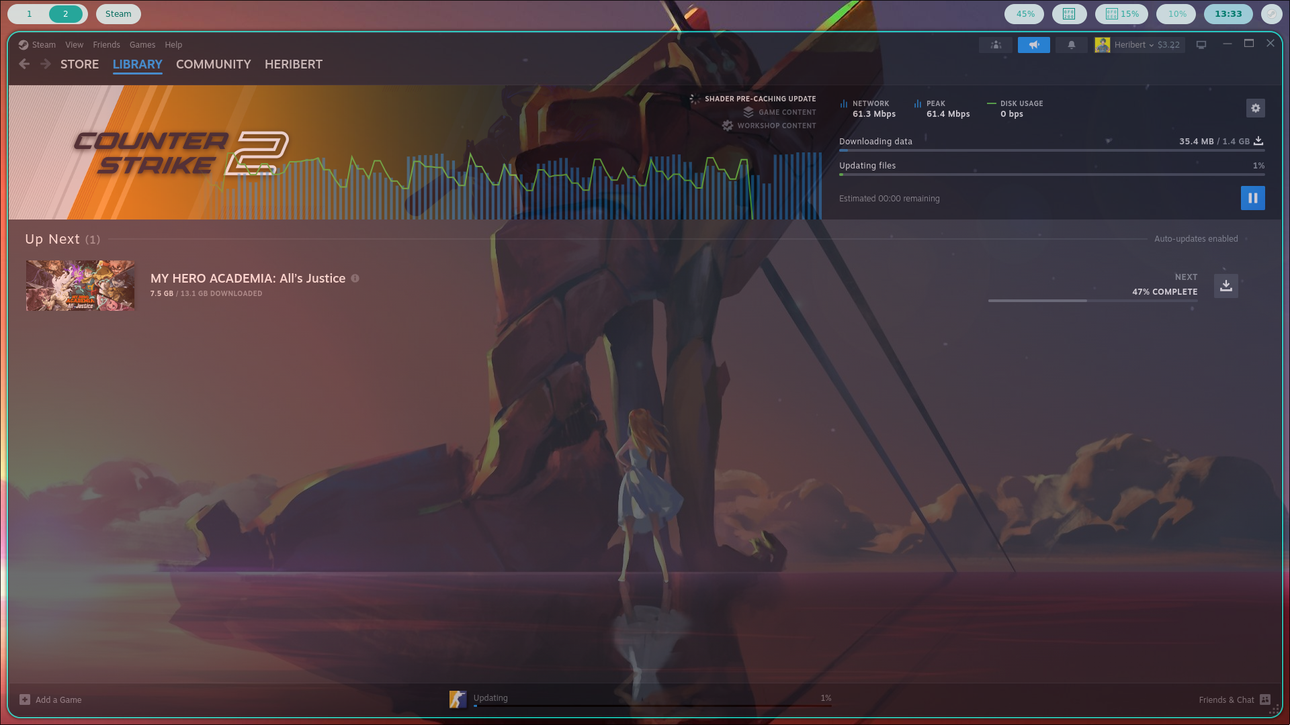Open the Steam menu
Image resolution: width=1290 pixels, height=725 pixels.
click(x=44, y=45)
